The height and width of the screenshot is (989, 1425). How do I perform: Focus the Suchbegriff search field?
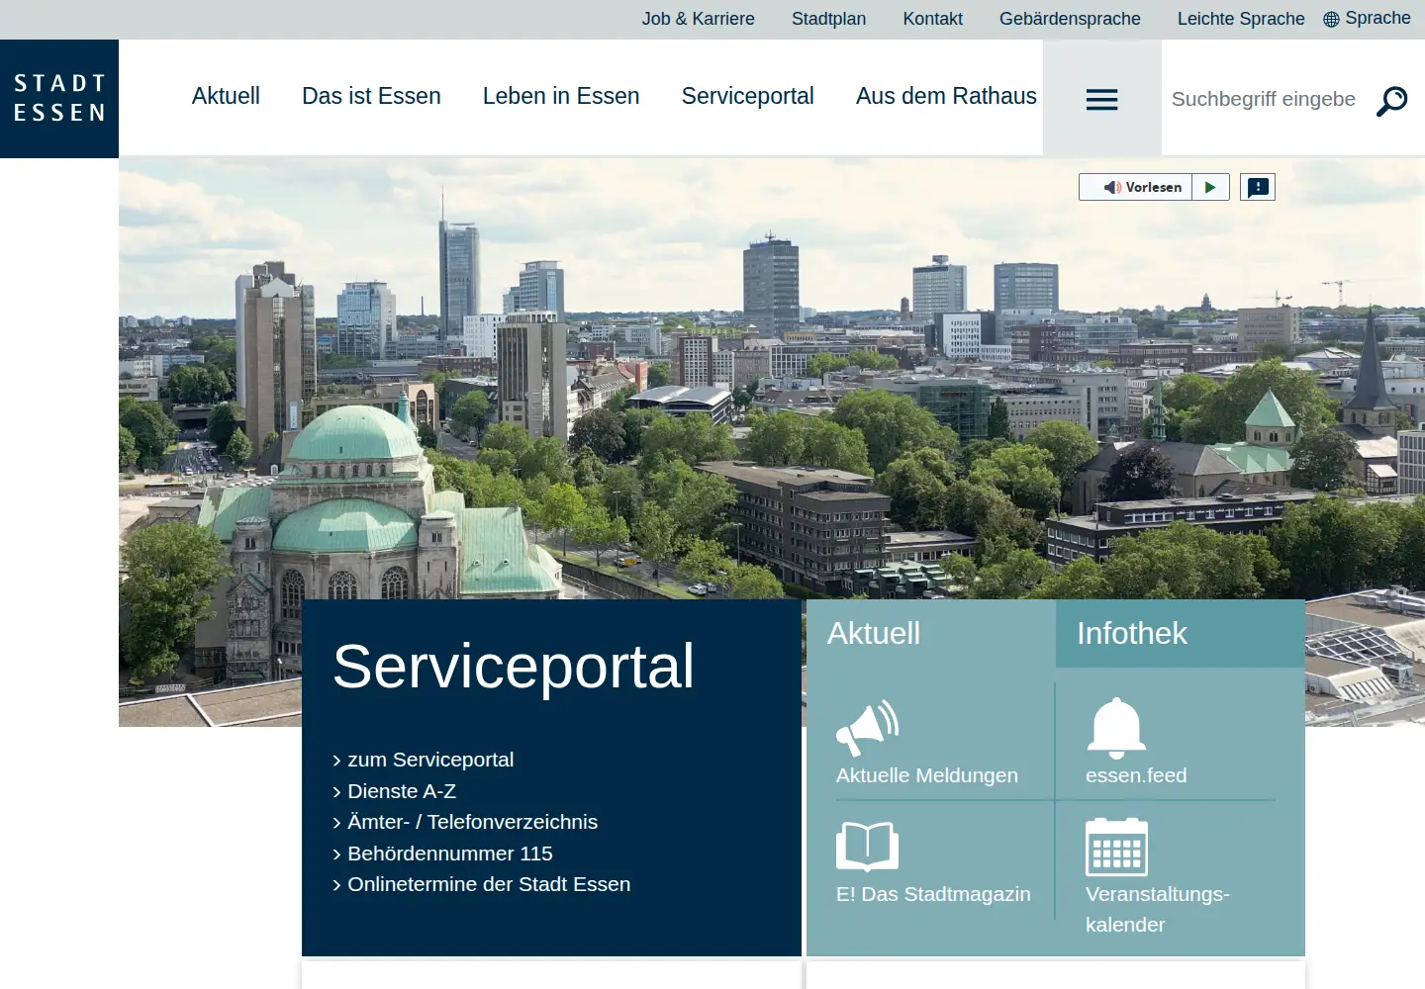click(1264, 99)
